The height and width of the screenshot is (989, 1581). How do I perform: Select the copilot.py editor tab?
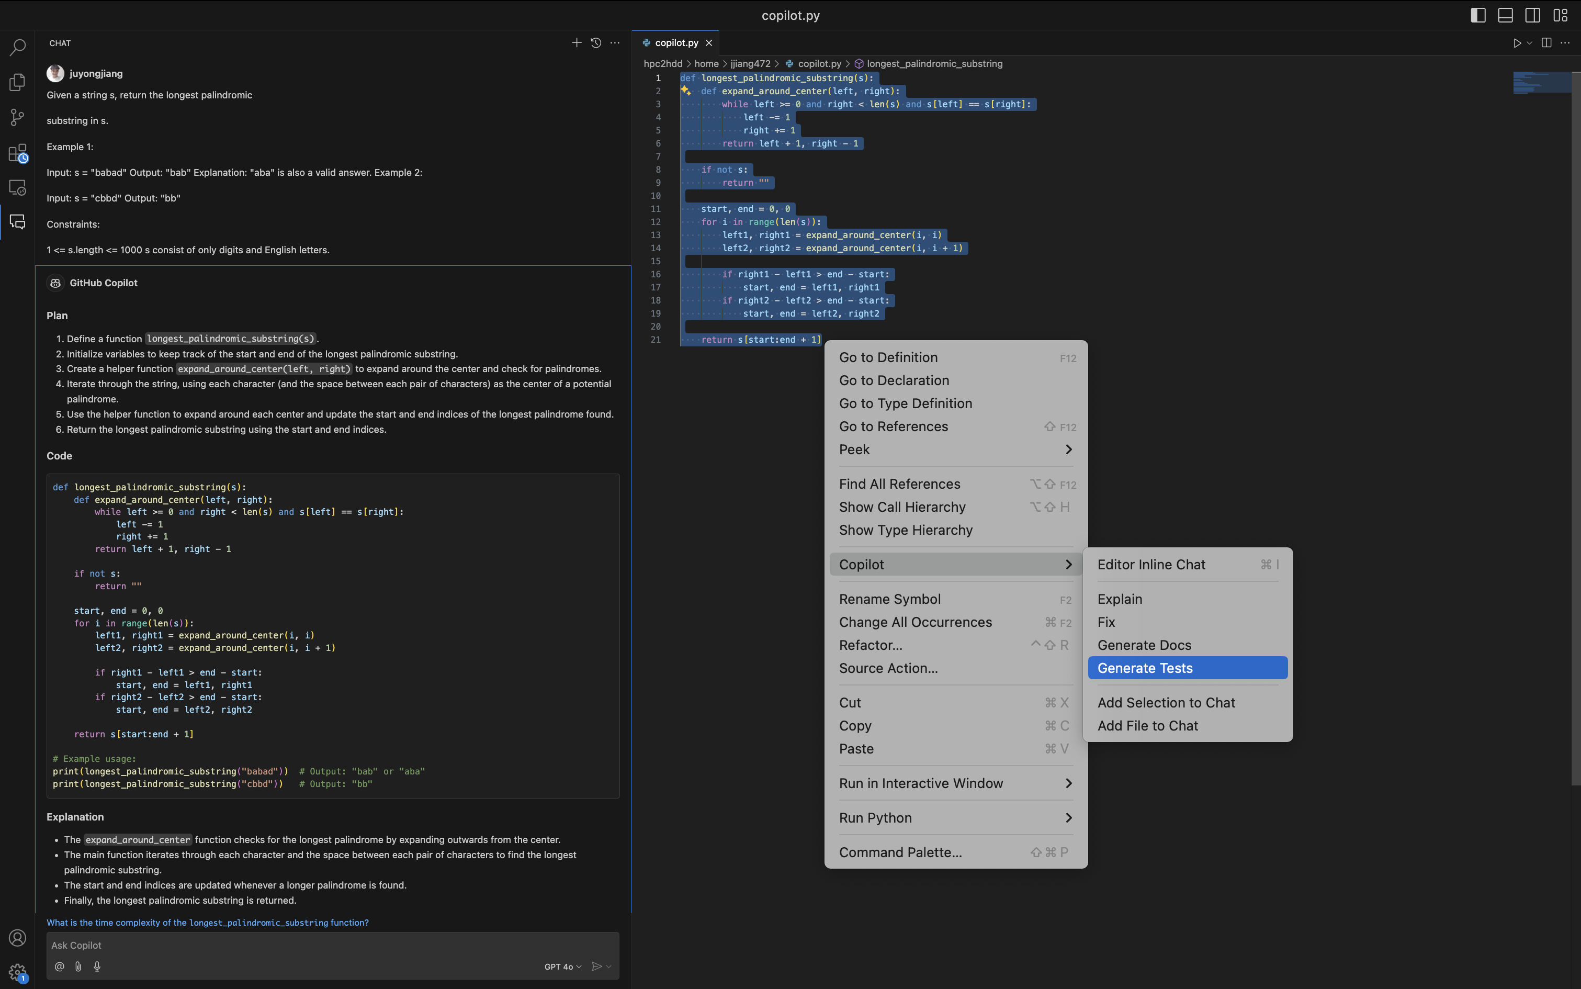point(676,43)
